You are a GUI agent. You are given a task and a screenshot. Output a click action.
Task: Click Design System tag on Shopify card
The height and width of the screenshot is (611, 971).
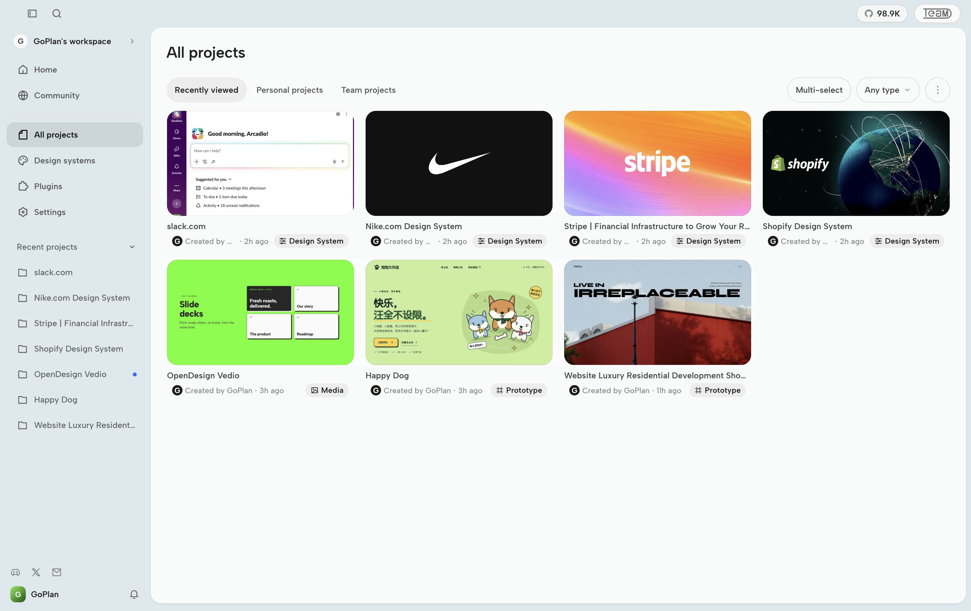point(907,241)
